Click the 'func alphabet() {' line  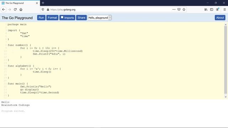pyautogui.click(x=21, y=66)
